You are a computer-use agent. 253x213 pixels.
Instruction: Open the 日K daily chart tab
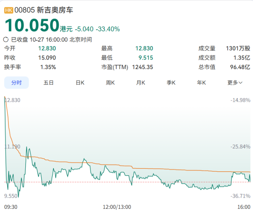80,83
